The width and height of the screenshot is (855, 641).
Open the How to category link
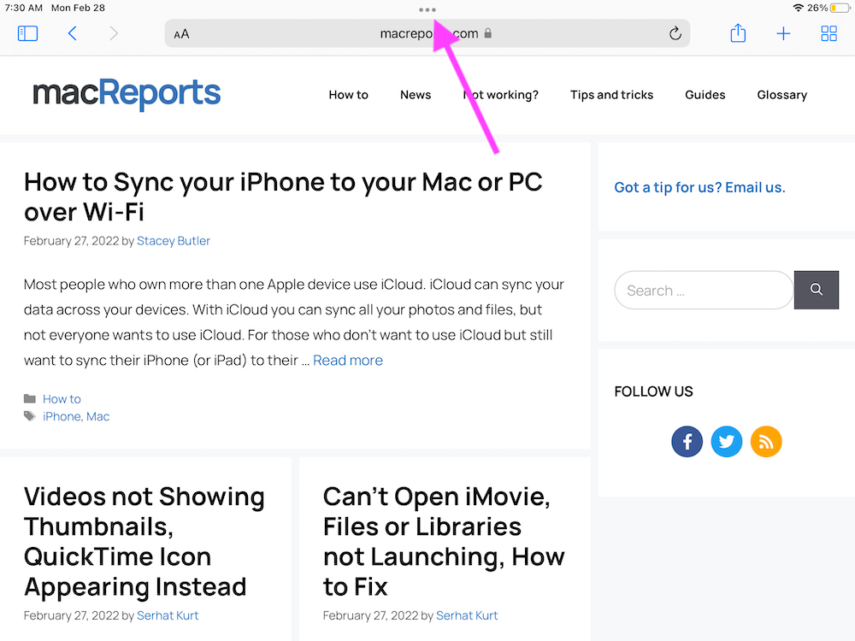pos(62,399)
